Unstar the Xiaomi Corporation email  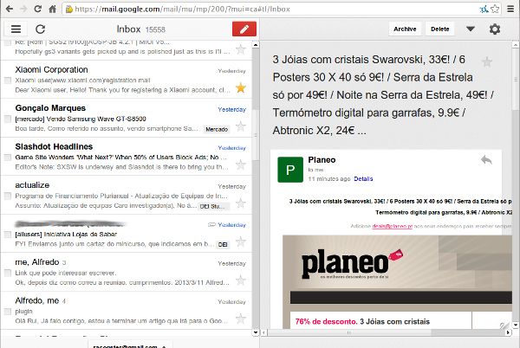pyautogui.click(x=240, y=87)
